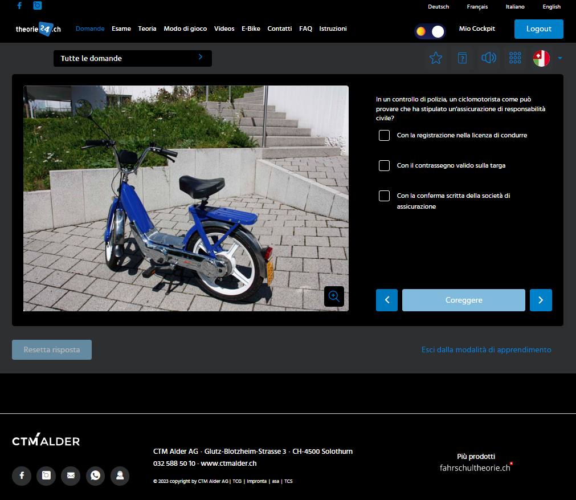The height and width of the screenshot is (500, 576).
Task: Open footer email envelope icon
Action: (71, 475)
